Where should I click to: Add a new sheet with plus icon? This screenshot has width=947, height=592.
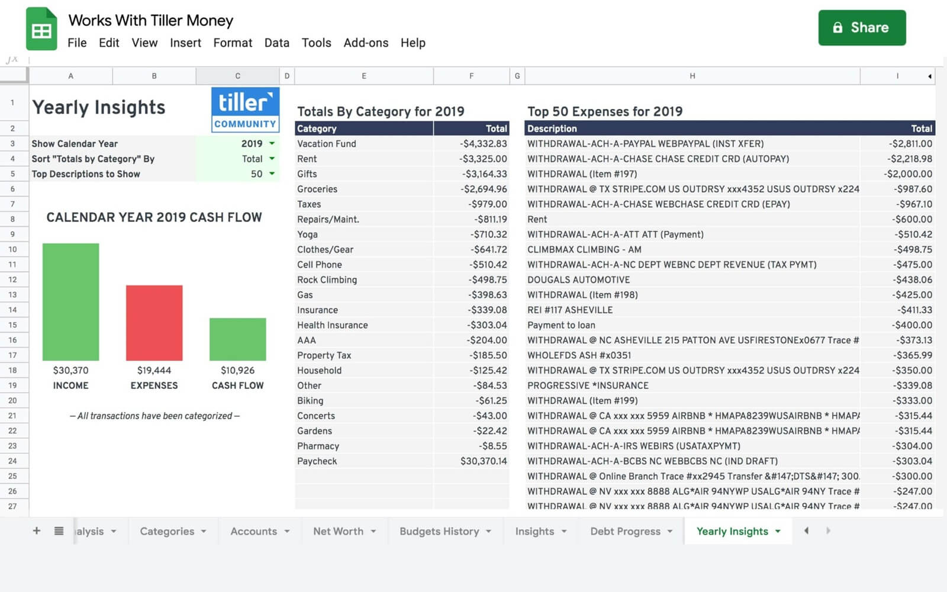tap(37, 531)
